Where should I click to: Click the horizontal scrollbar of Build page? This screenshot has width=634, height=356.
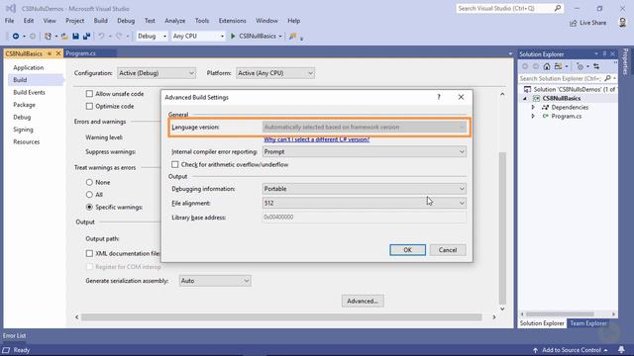tap(281, 317)
